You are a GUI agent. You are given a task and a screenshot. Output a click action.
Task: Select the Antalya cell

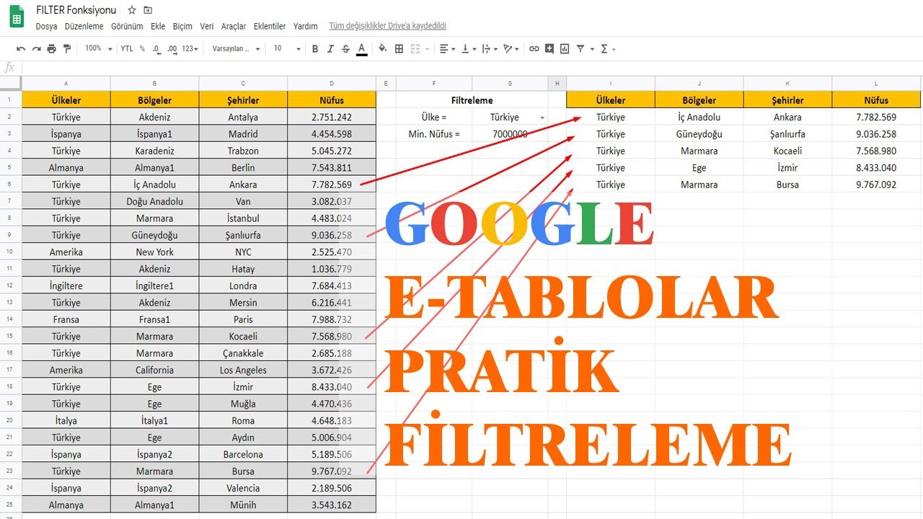(243, 117)
